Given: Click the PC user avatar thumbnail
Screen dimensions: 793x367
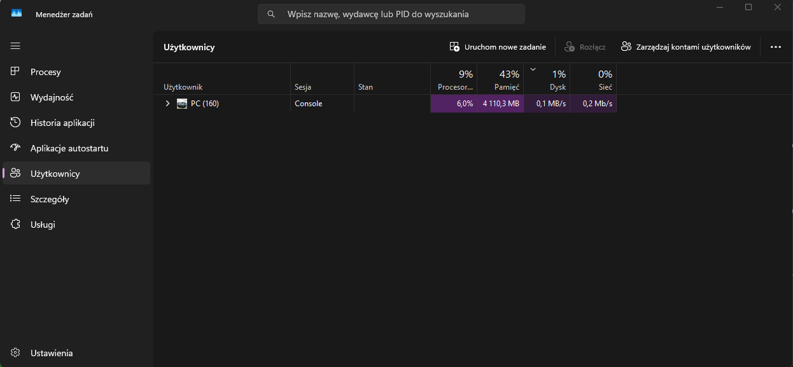Looking at the screenshot, I should tap(182, 104).
